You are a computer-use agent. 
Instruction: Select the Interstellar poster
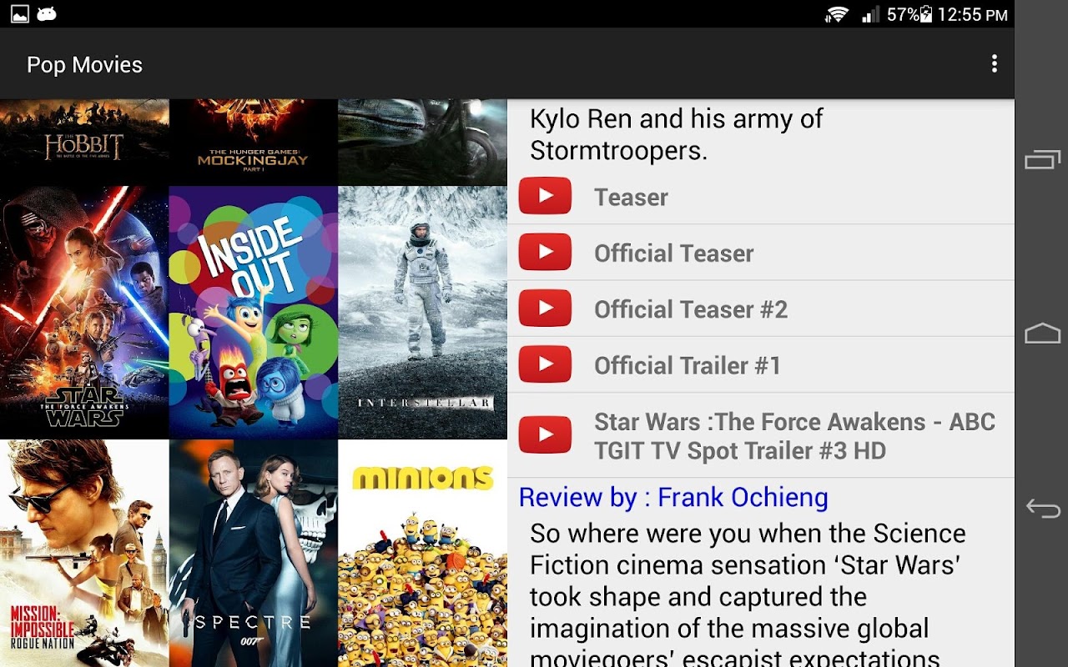(x=422, y=312)
